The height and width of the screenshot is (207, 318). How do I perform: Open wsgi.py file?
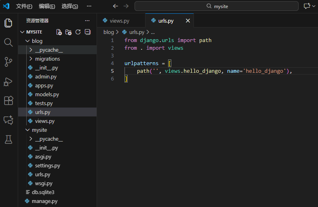(57, 184)
